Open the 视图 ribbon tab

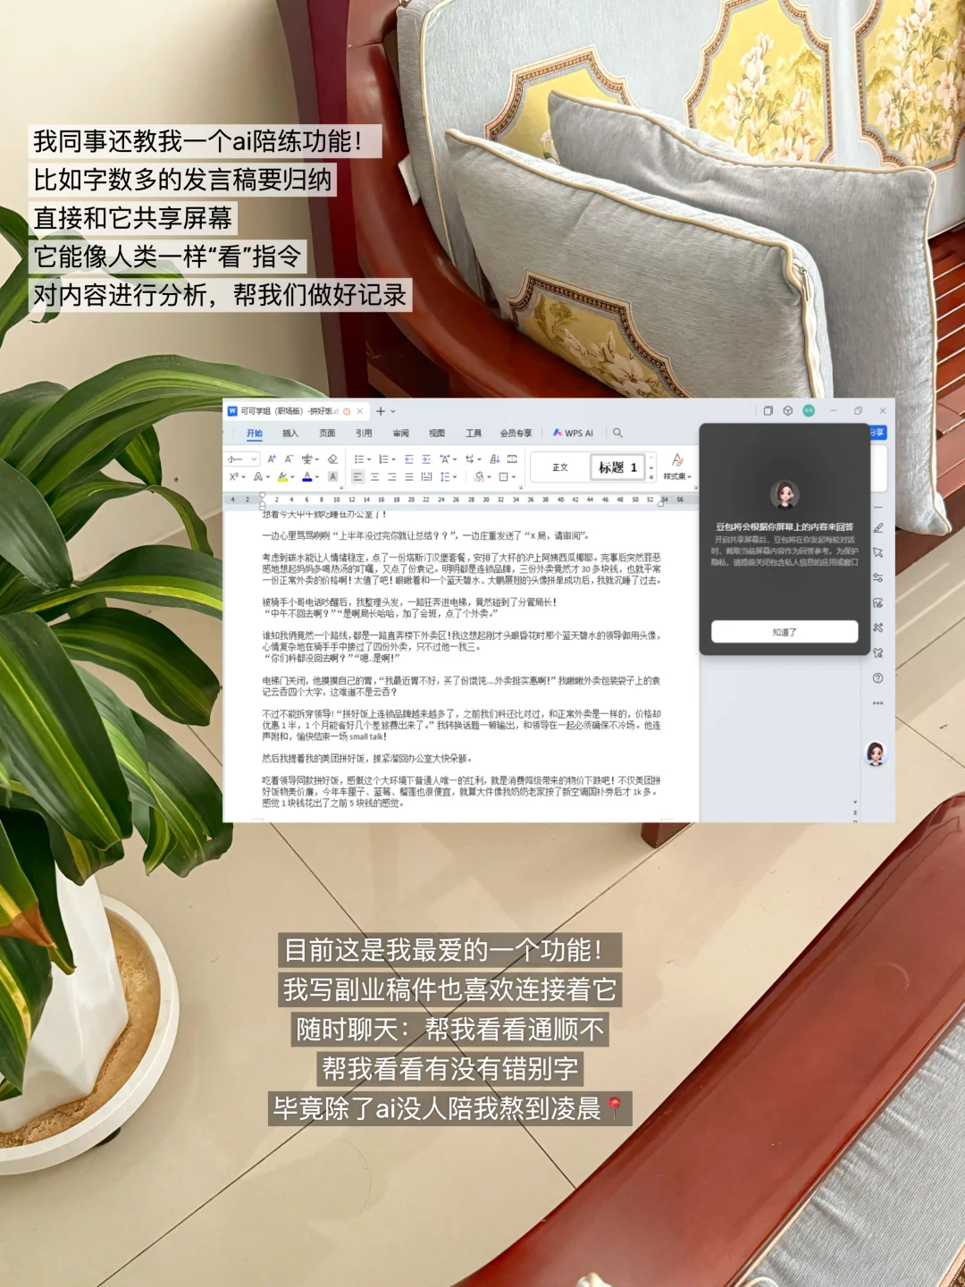[437, 433]
